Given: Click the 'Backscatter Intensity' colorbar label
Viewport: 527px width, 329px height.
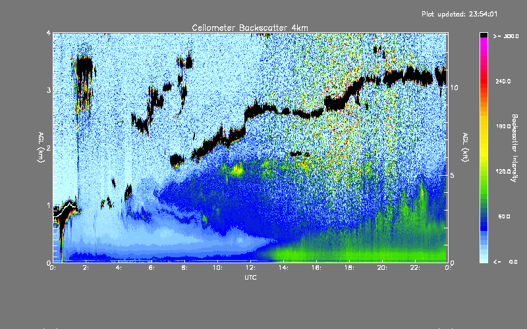Looking at the screenshot, I should (514, 148).
